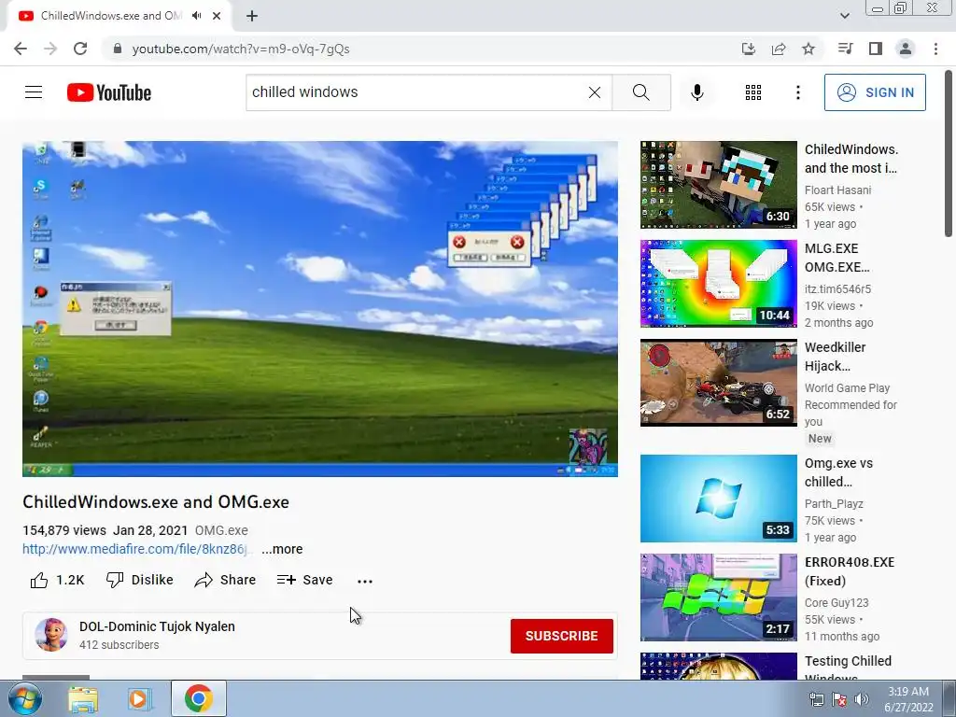Go back in Chrome
The height and width of the screenshot is (717, 956).
click(x=21, y=49)
